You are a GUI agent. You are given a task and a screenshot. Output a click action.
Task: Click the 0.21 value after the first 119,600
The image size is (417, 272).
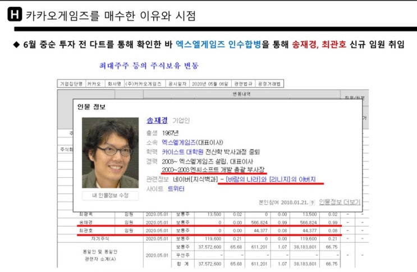click(237, 239)
